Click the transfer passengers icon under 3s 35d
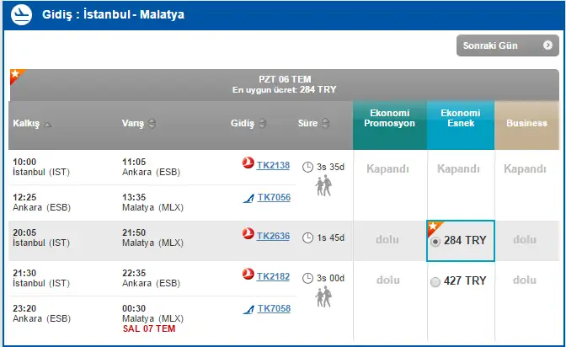 coord(323,185)
